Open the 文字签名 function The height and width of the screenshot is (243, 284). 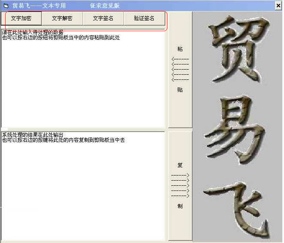coord(103,18)
